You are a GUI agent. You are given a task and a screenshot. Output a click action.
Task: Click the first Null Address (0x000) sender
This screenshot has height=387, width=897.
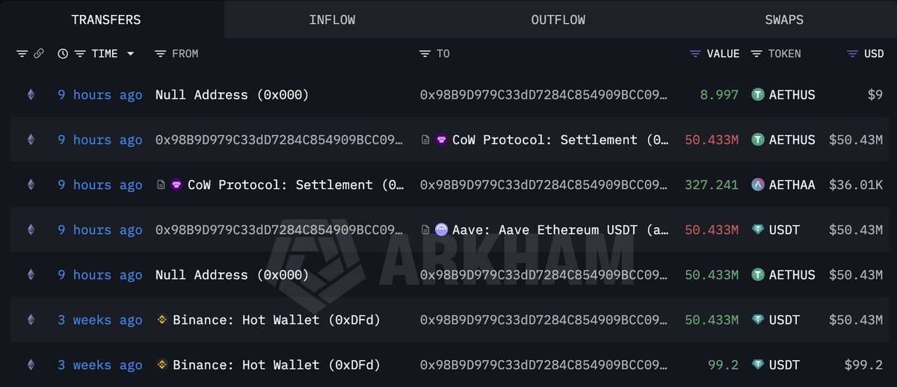[x=232, y=95]
